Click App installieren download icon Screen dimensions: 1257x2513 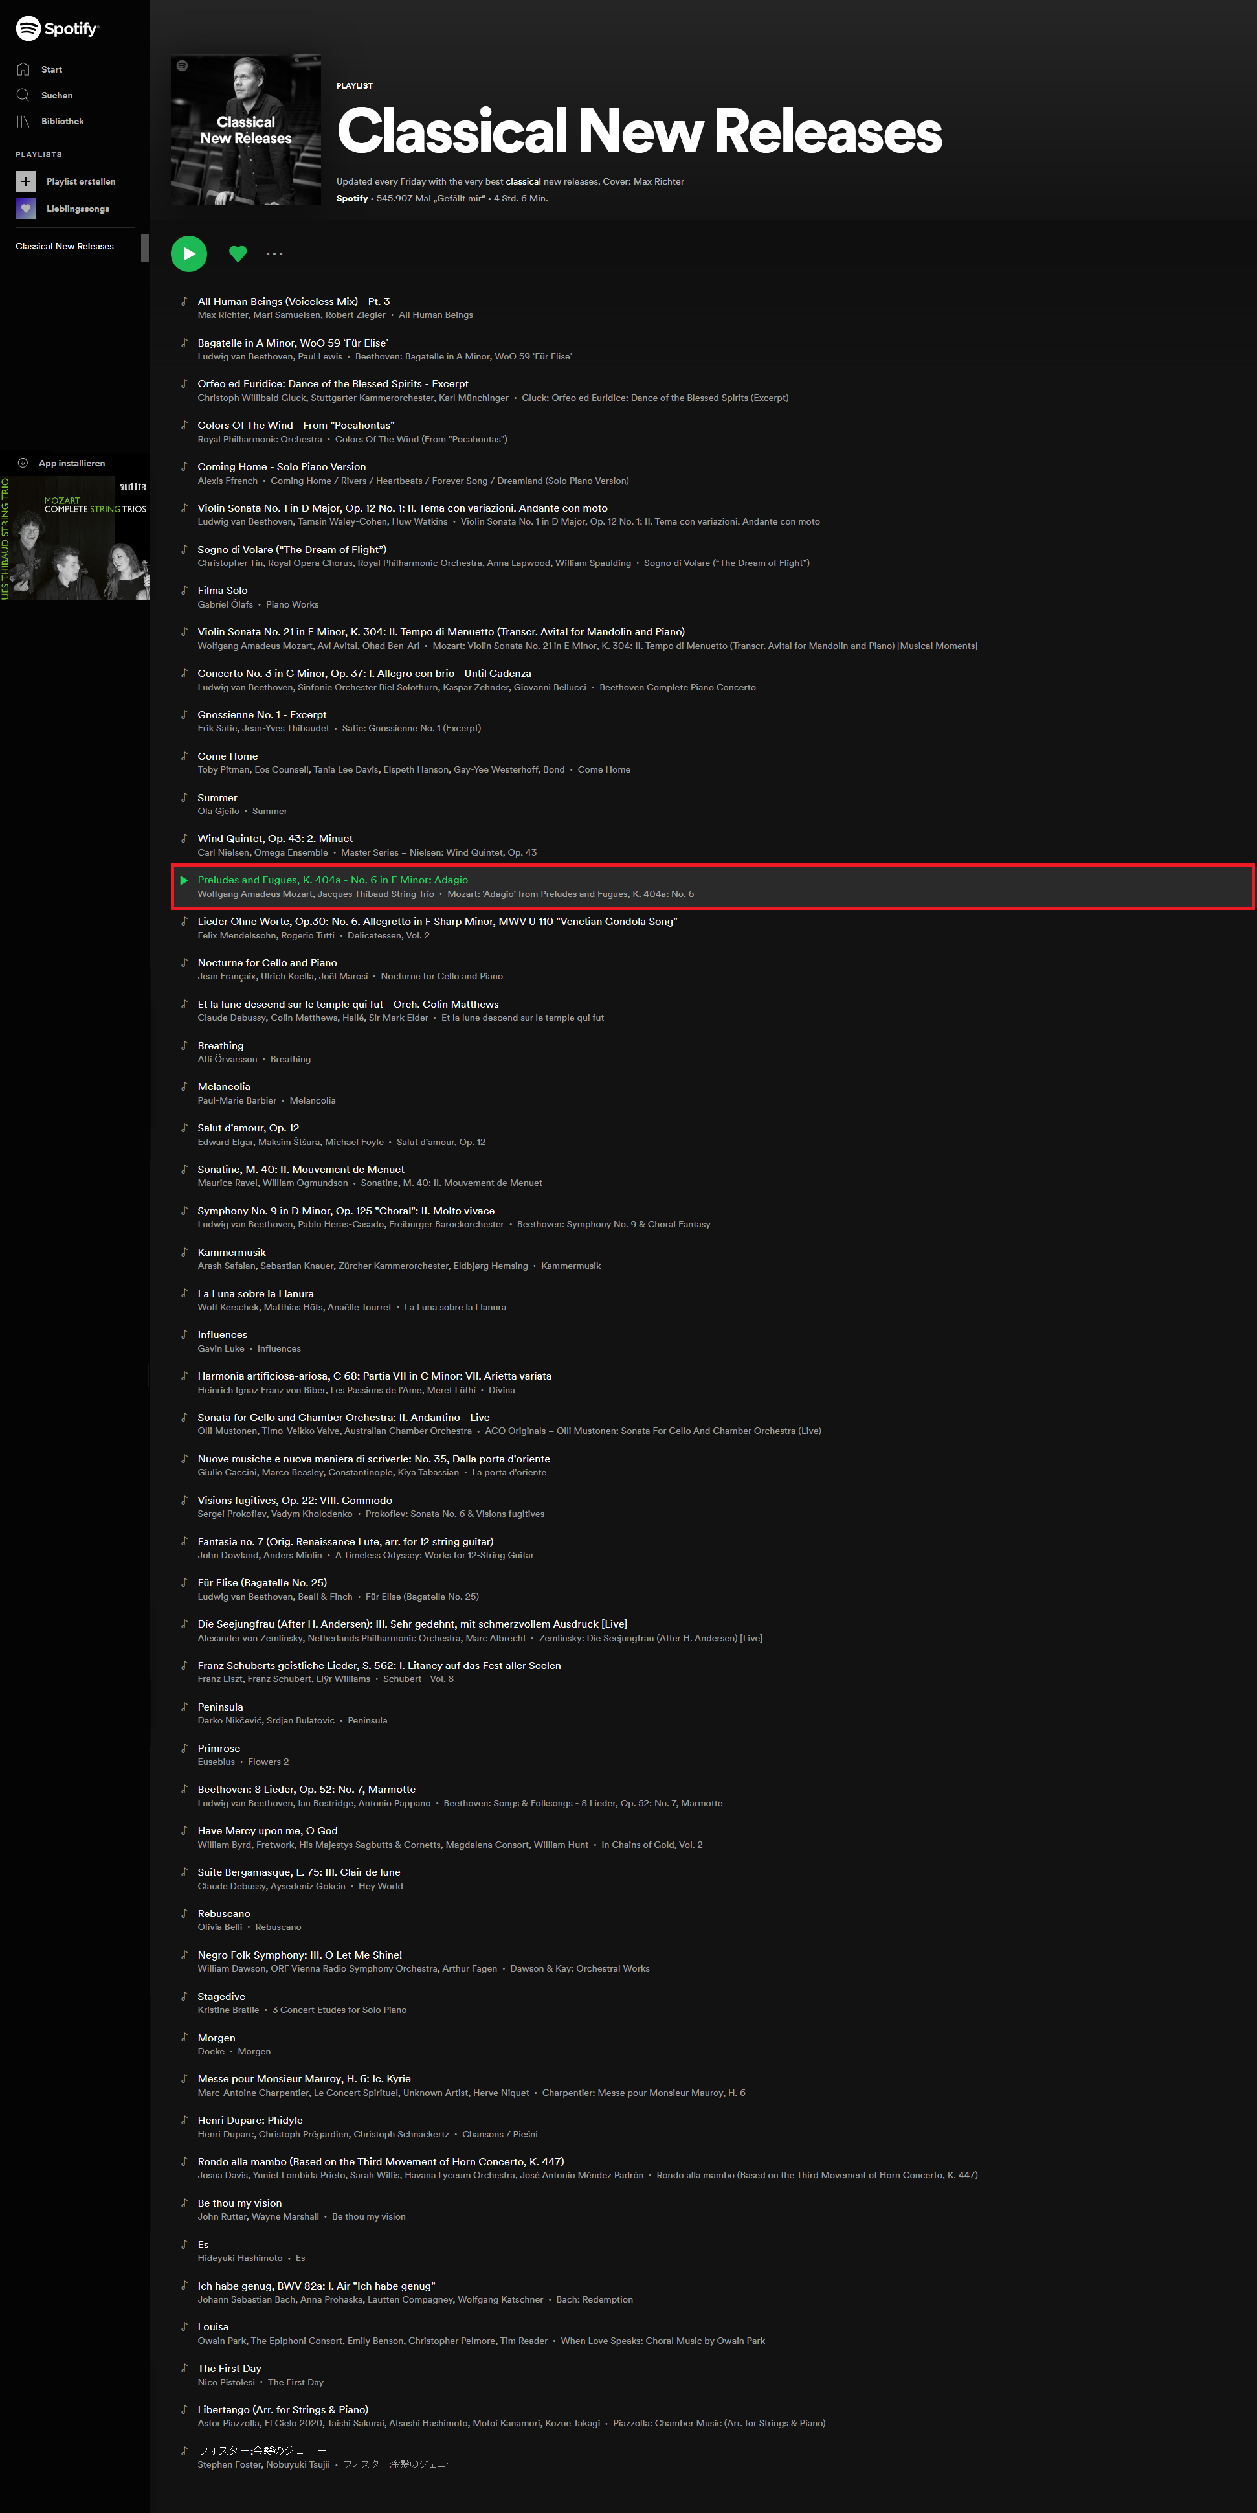click(x=23, y=463)
